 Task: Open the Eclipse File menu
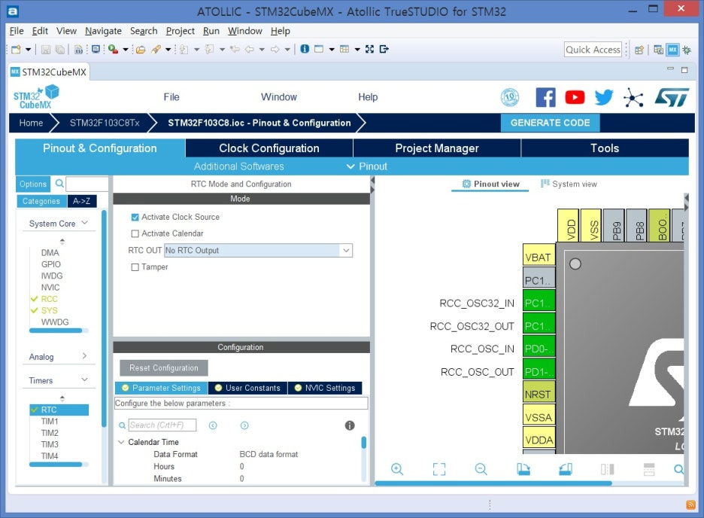[17, 31]
